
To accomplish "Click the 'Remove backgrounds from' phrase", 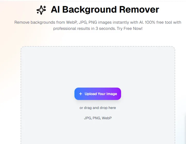I will (x=40, y=22).
